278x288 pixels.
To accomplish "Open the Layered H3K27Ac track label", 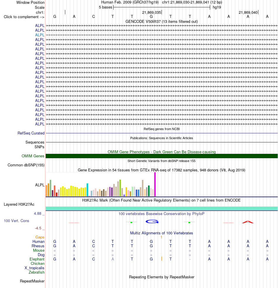I will [19, 205].
